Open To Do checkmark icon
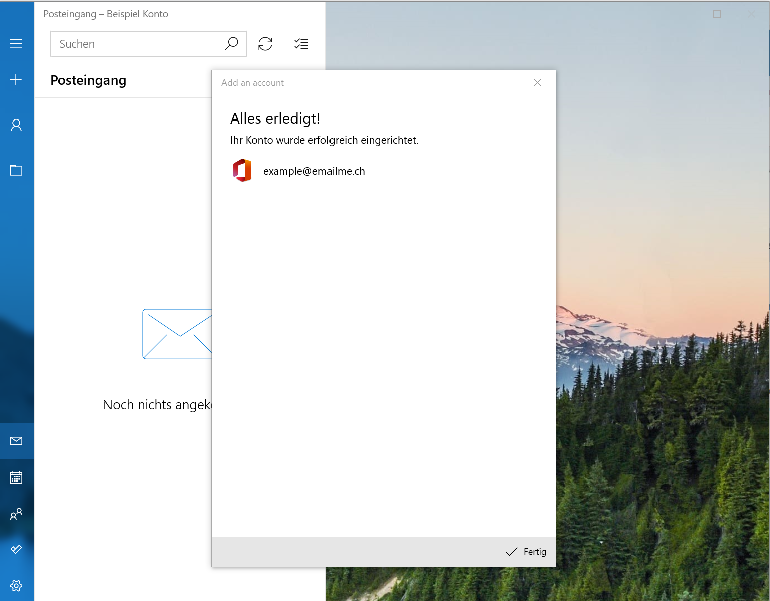The height and width of the screenshot is (601, 770). pos(16,549)
